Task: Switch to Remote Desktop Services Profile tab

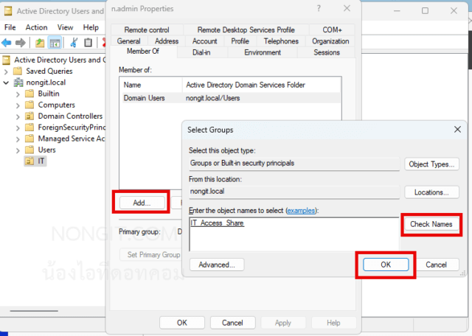Action: 246,29
